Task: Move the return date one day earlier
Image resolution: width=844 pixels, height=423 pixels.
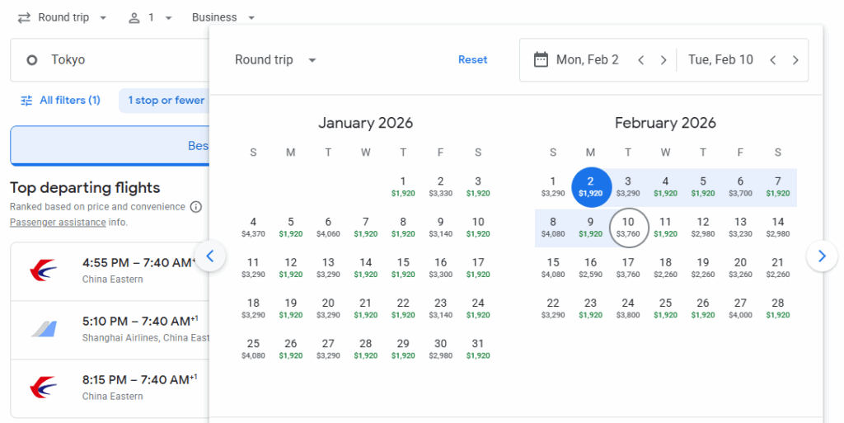Action: tap(772, 60)
